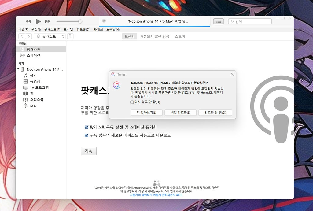Open the list view toggle icon
313x211 pixels.
219,21
